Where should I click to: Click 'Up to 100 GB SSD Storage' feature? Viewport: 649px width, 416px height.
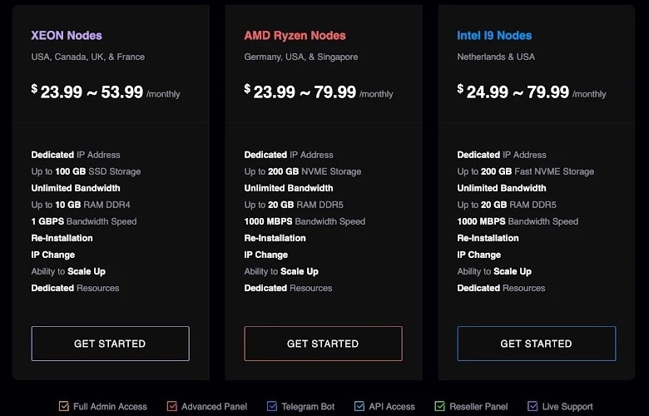click(x=86, y=171)
